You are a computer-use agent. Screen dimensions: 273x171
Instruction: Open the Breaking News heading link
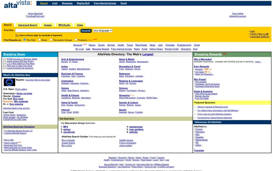click(x=14, y=54)
